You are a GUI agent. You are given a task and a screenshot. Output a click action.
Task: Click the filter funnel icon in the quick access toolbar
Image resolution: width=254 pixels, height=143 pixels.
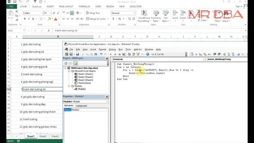pos(35,2)
